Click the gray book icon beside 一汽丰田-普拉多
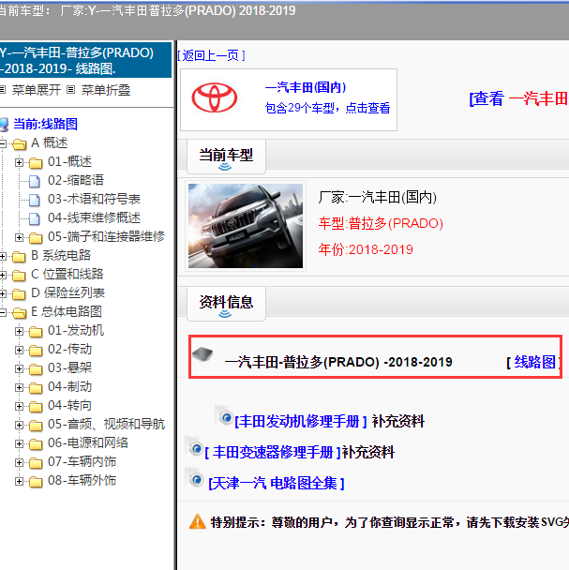Image resolution: width=569 pixels, height=570 pixels. 202,354
